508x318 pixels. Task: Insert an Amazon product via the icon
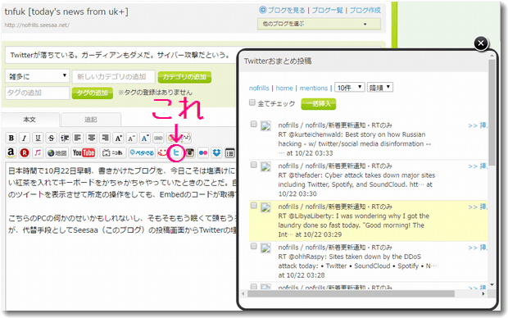pos(11,152)
